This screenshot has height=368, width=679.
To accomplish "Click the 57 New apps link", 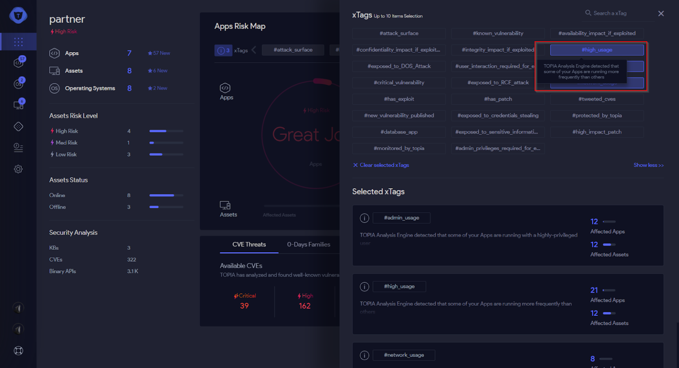I will coord(159,53).
